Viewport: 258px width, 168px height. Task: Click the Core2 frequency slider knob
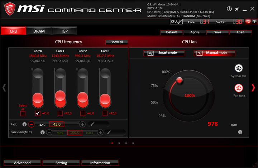click(83, 97)
